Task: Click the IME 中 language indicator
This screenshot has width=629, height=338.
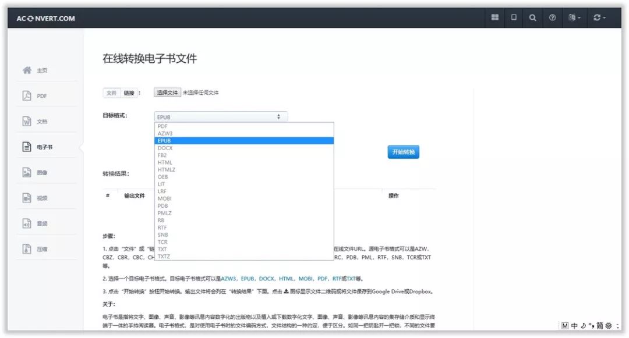Action: coord(574,326)
